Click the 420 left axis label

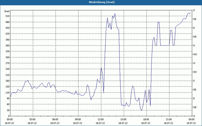pyautogui.click(x=8, y=34)
